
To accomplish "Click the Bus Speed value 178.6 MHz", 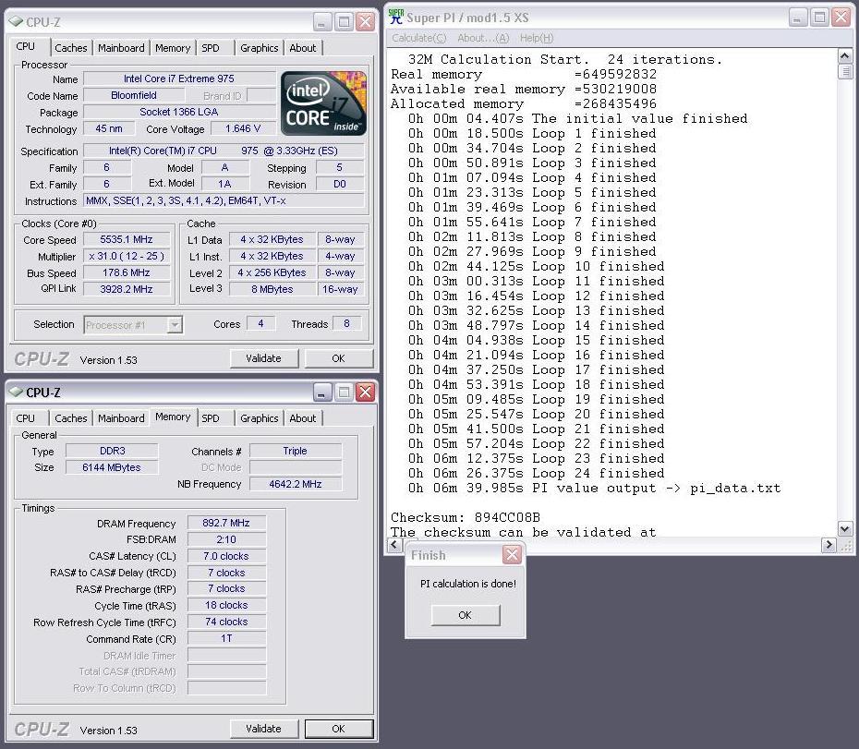I will 127,272.
